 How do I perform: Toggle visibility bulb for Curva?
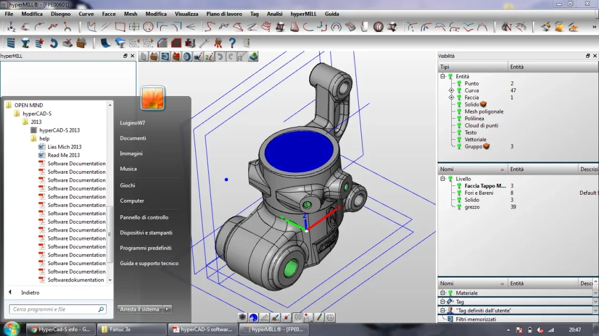(459, 91)
